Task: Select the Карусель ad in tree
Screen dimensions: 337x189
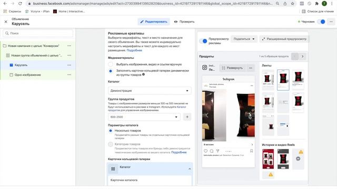Action: click(x=21, y=65)
